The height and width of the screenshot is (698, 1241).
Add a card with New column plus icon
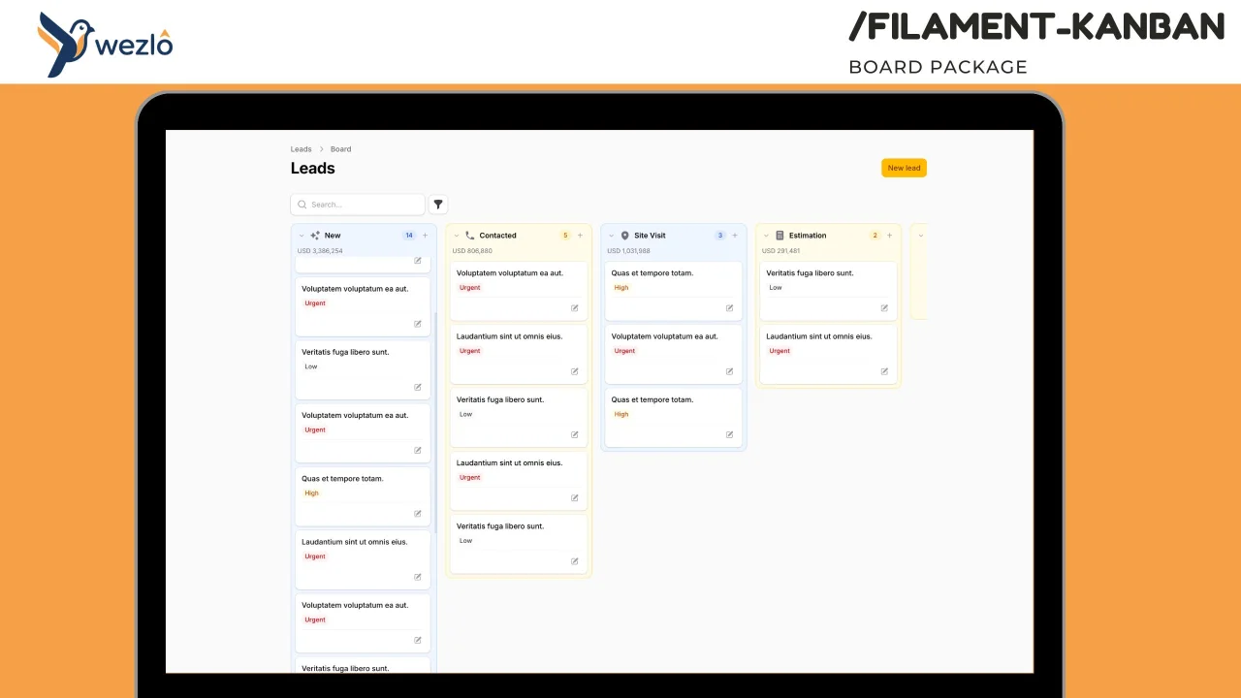425,236
